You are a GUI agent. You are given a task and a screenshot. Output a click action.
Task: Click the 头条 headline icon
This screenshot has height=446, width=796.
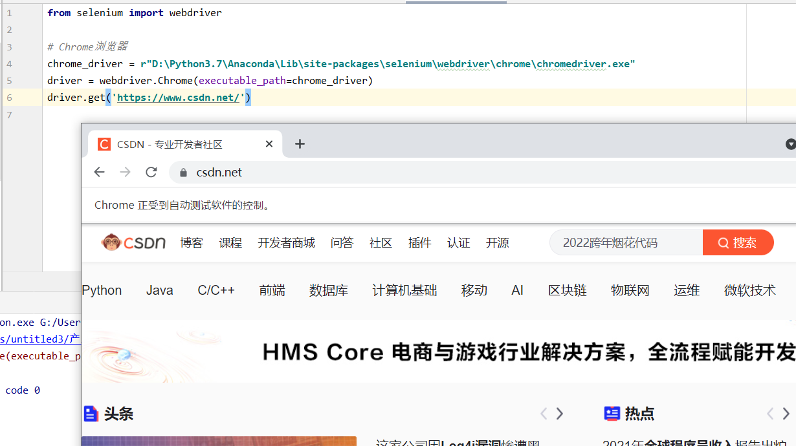(x=91, y=414)
